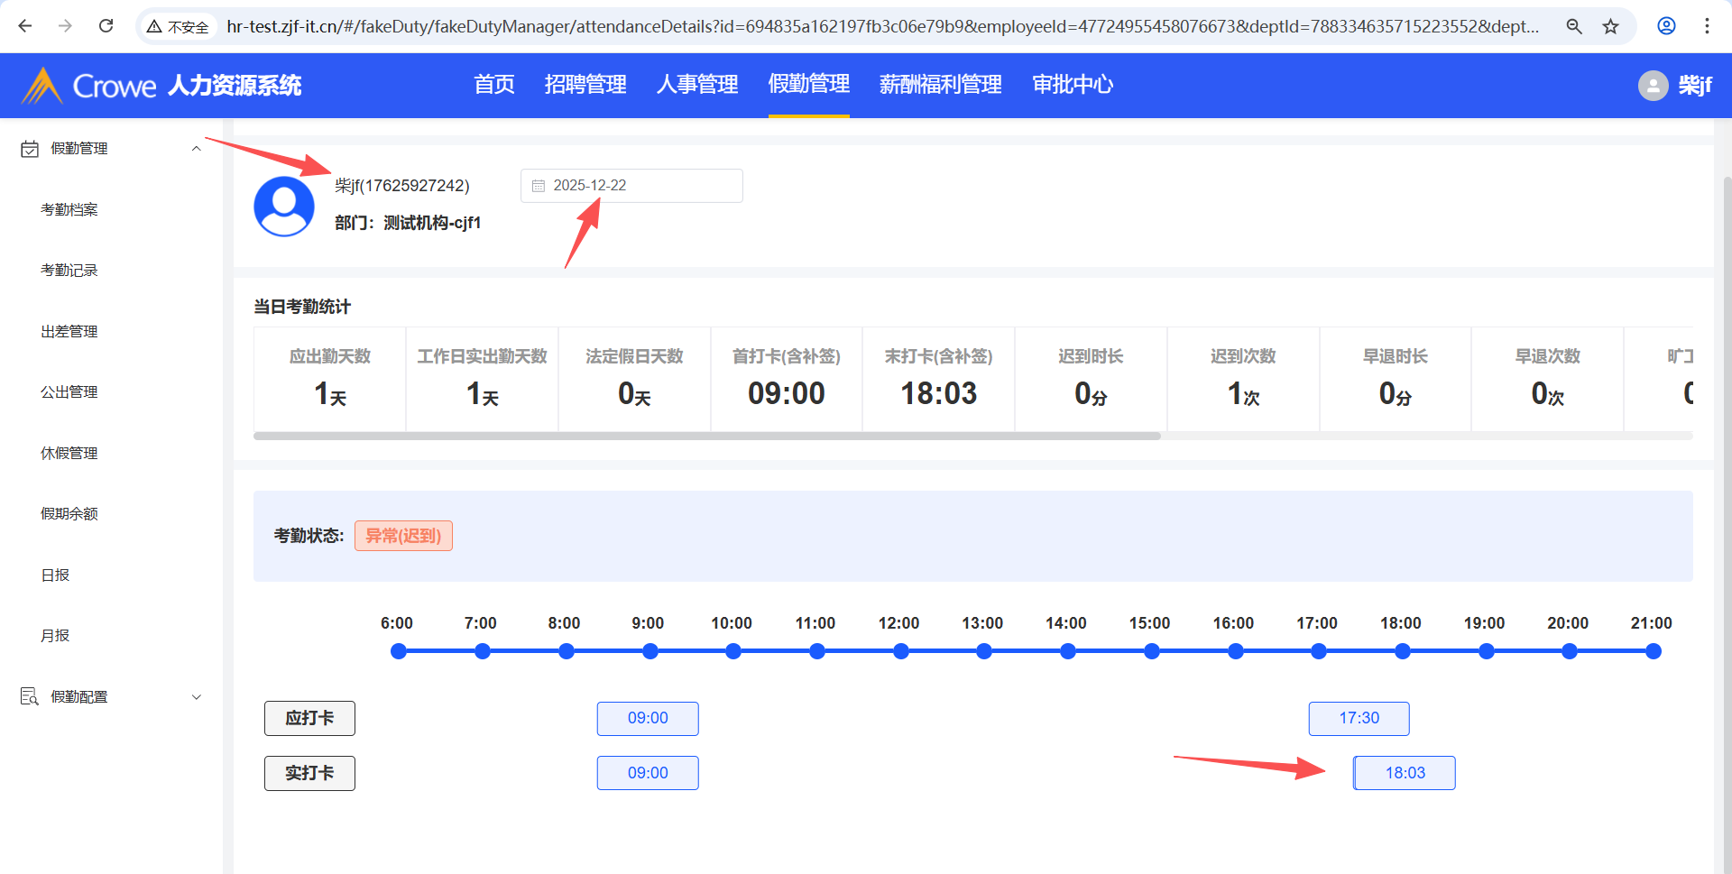Open the browser three-dot menu
The image size is (1732, 874).
(1707, 26)
